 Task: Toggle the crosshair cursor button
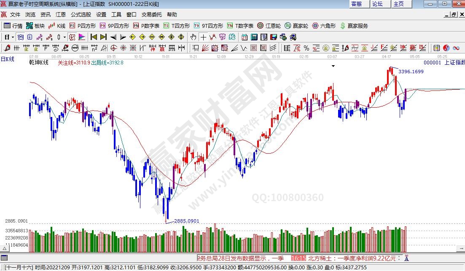(x=203, y=37)
